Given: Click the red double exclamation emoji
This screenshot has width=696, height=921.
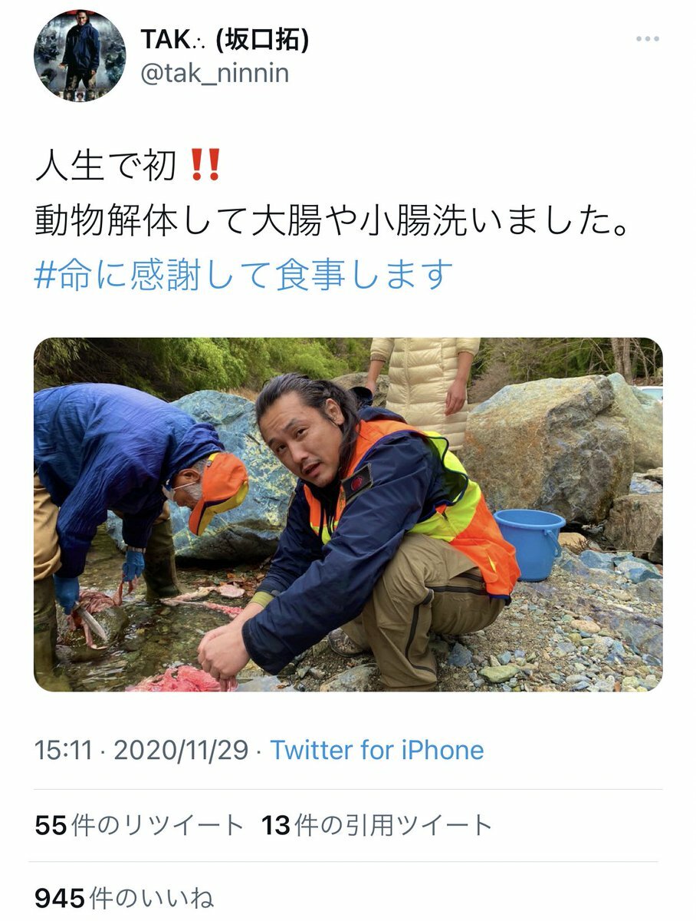Looking at the screenshot, I should (205, 167).
